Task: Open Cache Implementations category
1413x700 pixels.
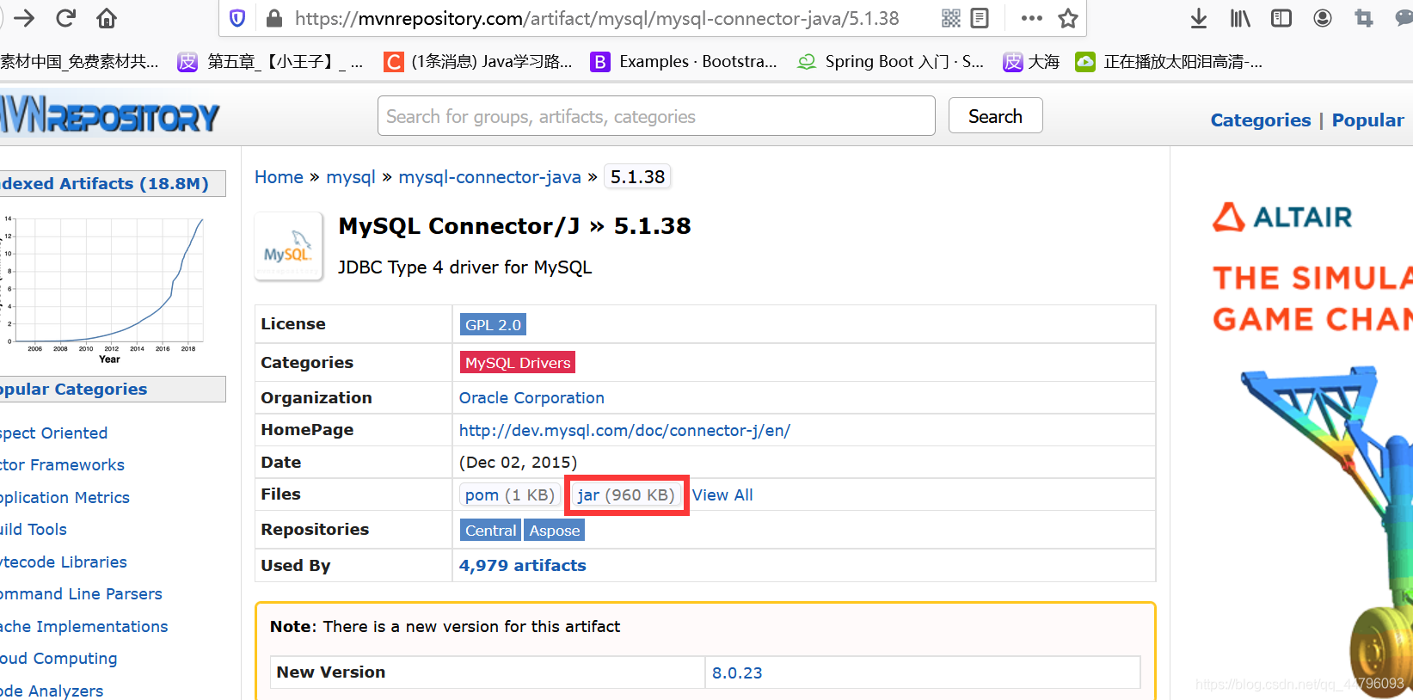Action: (83, 627)
